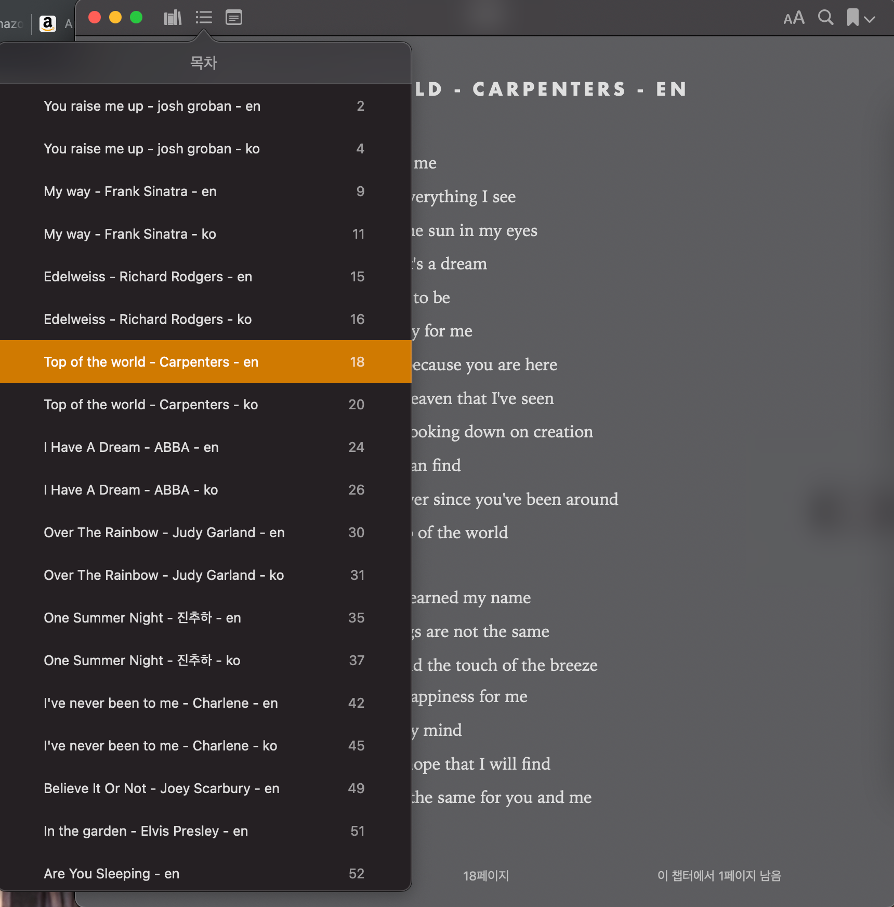Open the notes panel icon
The height and width of the screenshot is (907, 894).
pyautogui.click(x=234, y=18)
